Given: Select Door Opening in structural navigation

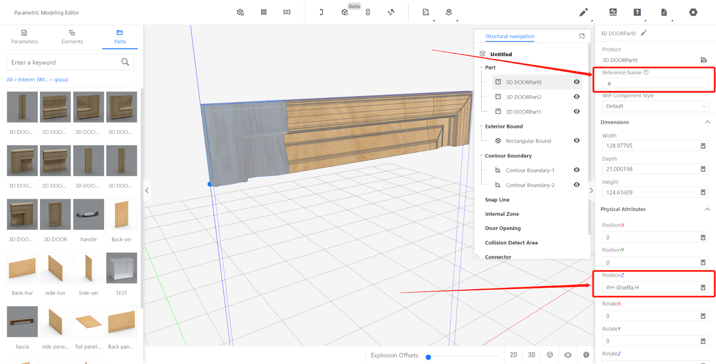Looking at the screenshot, I should [x=503, y=228].
